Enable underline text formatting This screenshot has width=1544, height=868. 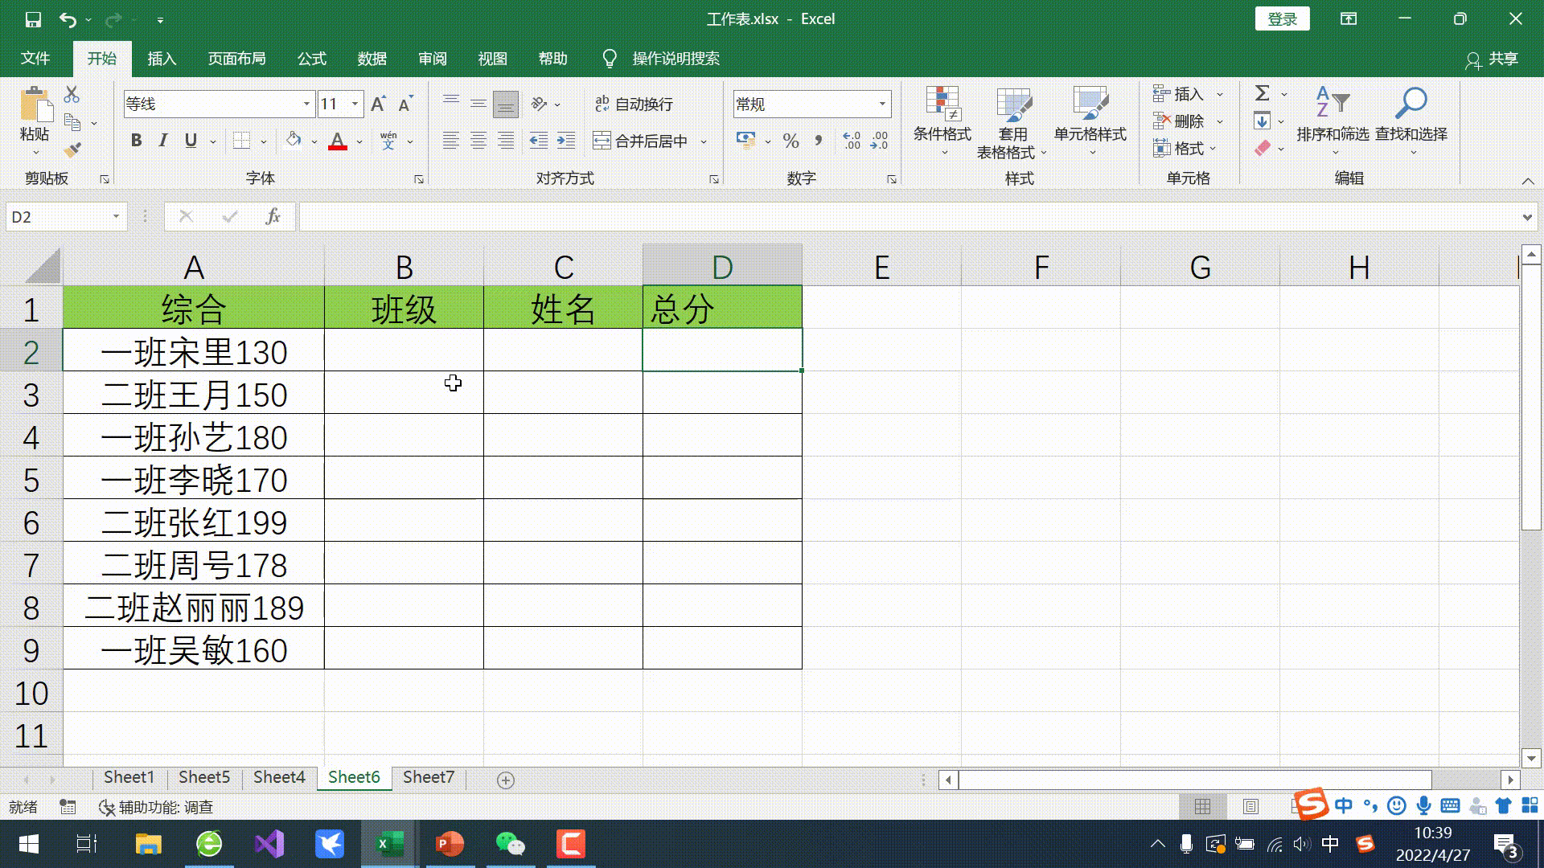point(190,139)
